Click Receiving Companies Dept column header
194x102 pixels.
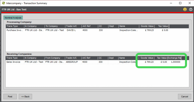[x=113, y=58]
